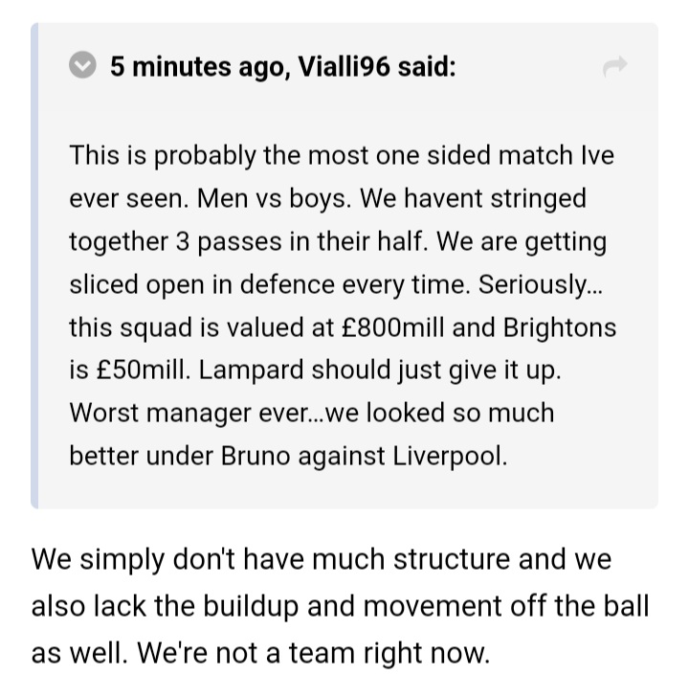Click the word 'said:' in quote header
The image size is (689, 697).
427,67
